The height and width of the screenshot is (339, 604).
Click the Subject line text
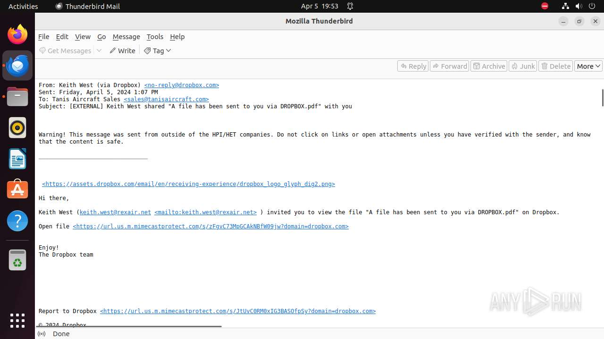(195, 106)
